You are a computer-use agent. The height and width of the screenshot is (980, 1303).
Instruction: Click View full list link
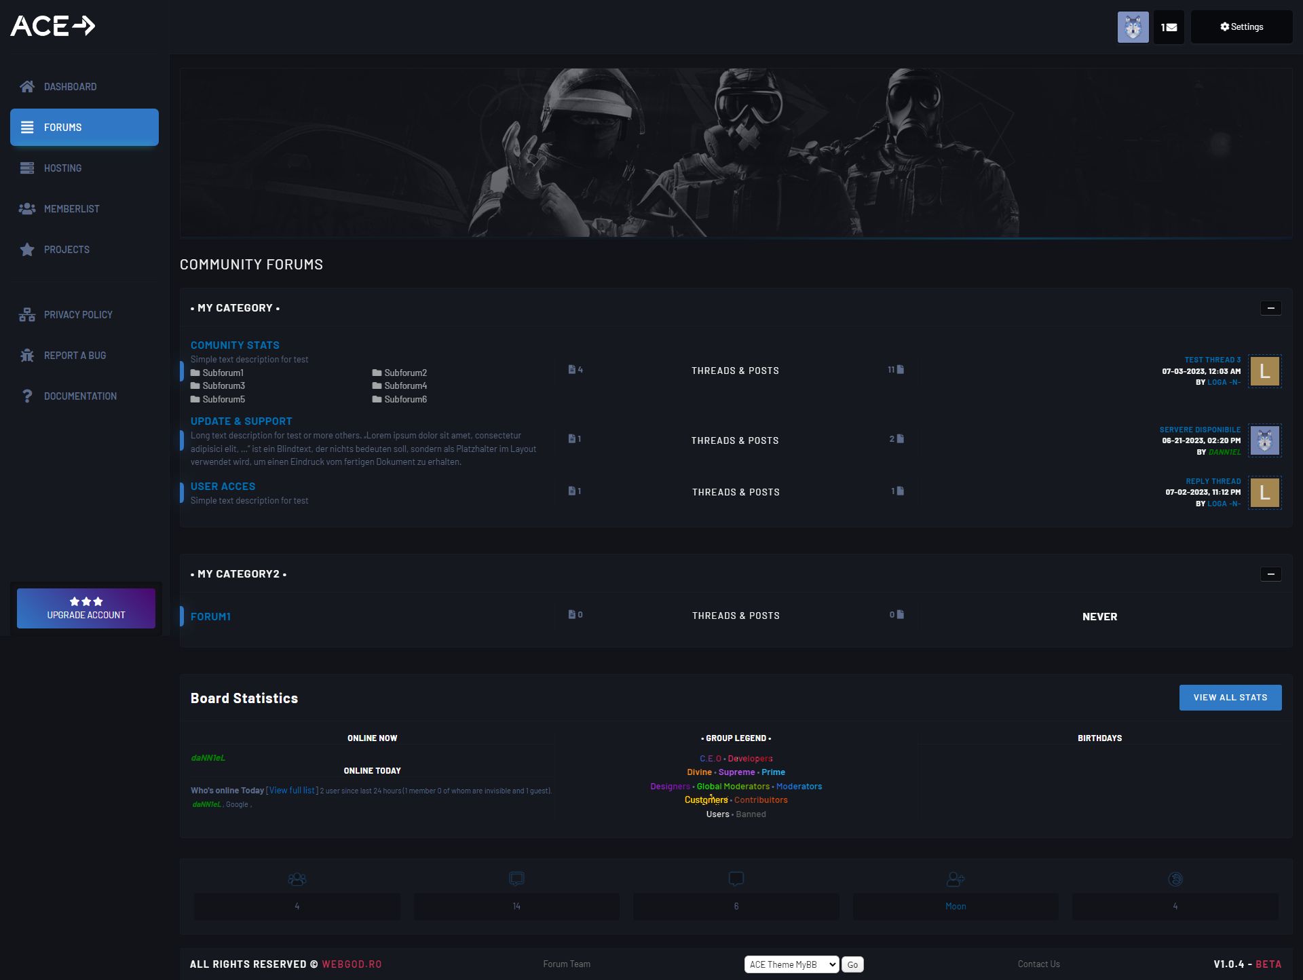click(292, 791)
